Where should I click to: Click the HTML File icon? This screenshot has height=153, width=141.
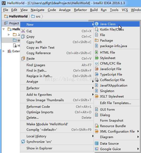coord(97,53)
